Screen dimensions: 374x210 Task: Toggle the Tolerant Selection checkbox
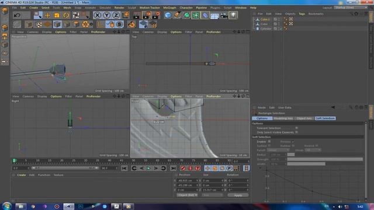click(x=296, y=128)
